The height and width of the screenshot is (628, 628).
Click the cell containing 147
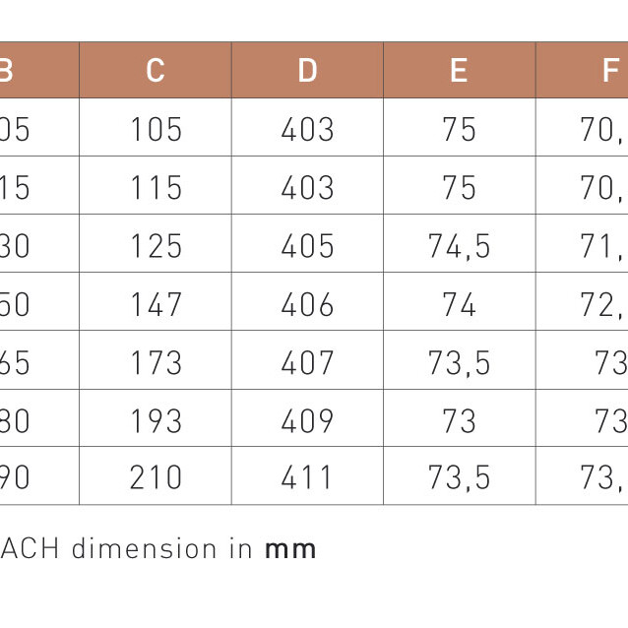click(156, 303)
